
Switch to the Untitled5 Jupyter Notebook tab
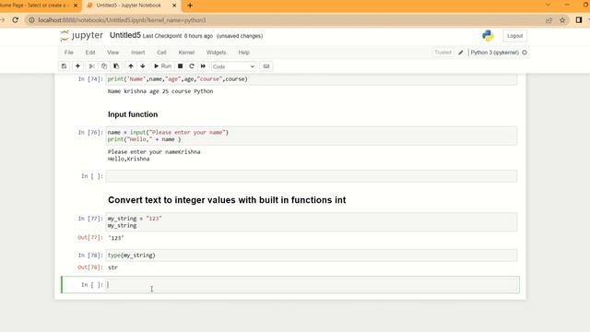128,6
